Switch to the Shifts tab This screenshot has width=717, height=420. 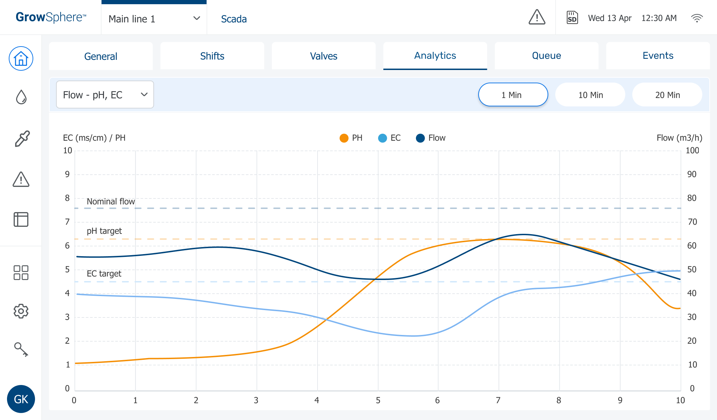point(212,56)
